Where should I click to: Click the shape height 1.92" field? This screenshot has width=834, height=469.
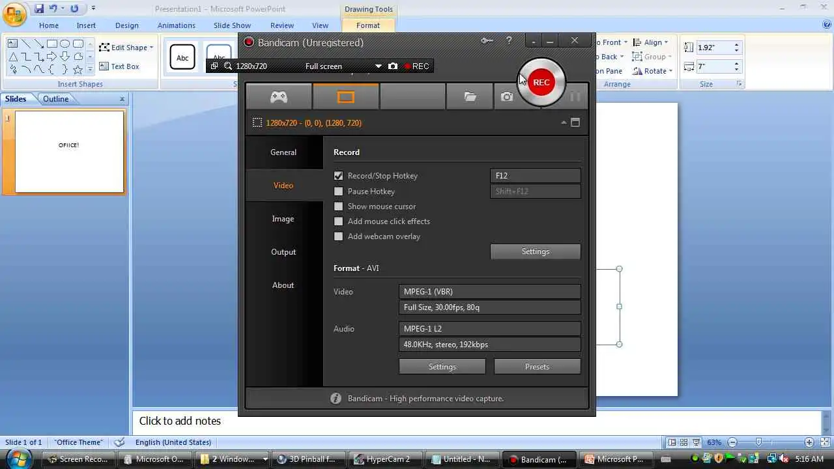[x=714, y=48]
